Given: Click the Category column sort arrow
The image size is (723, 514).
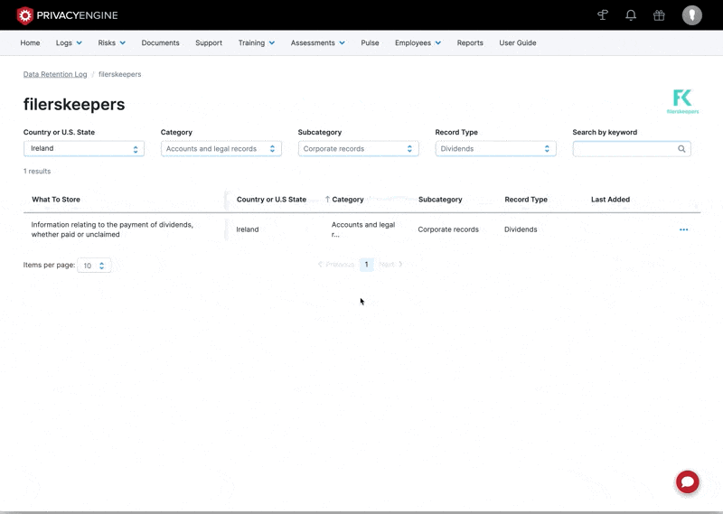Looking at the screenshot, I should click(x=327, y=199).
